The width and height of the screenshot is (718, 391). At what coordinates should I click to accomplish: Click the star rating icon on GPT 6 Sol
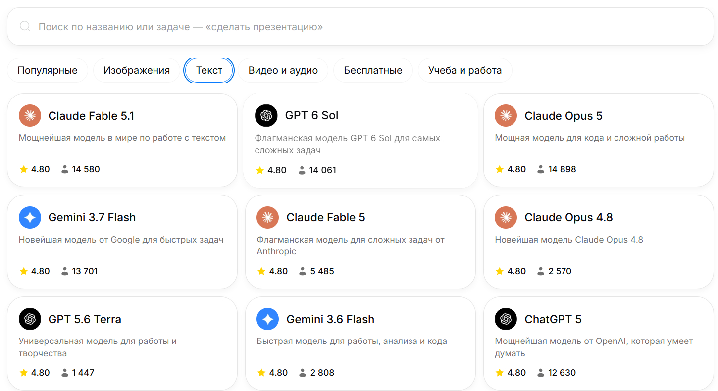260,170
